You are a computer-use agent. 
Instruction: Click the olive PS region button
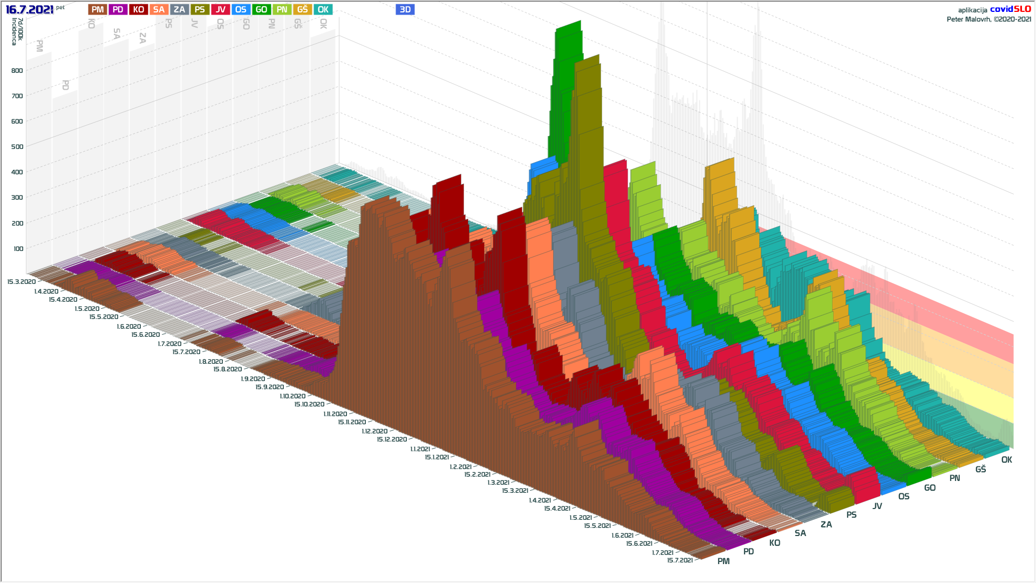200,10
